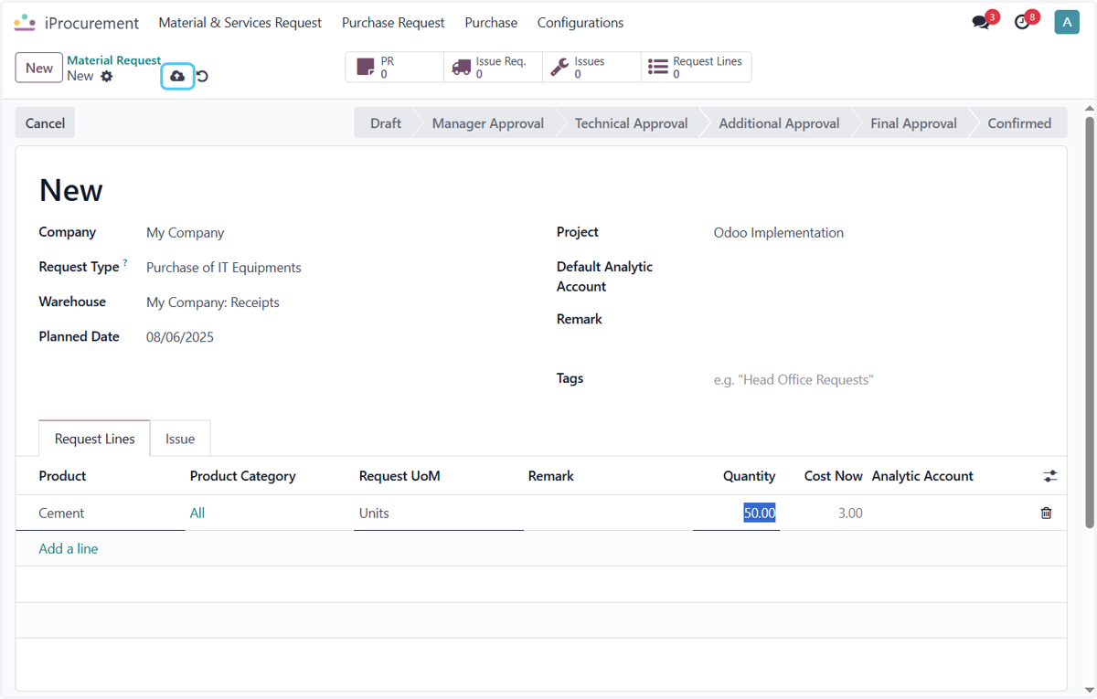Viewport: 1097px width, 699px height.
Task: Open the column settings sliders icon
Action: [x=1049, y=476]
